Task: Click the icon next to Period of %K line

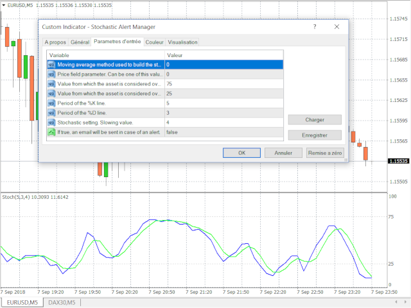Action: point(51,103)
